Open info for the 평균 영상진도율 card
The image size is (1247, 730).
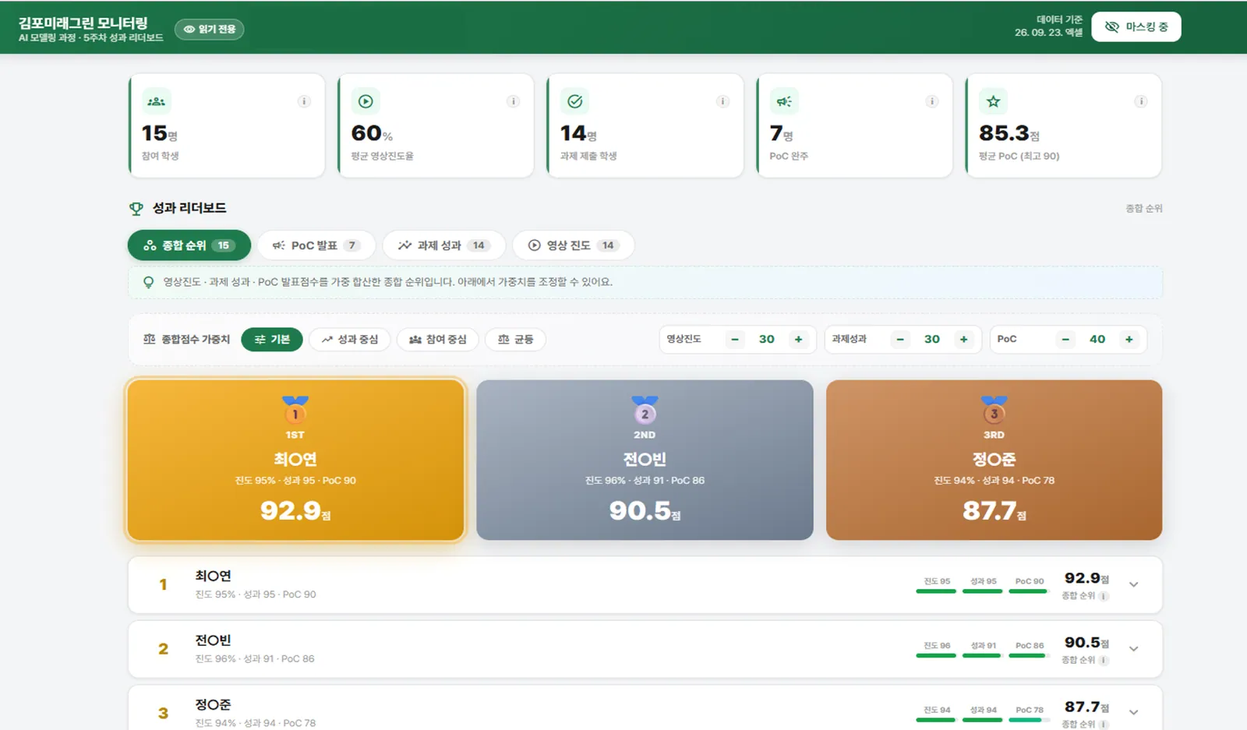[x=513, y=101]
